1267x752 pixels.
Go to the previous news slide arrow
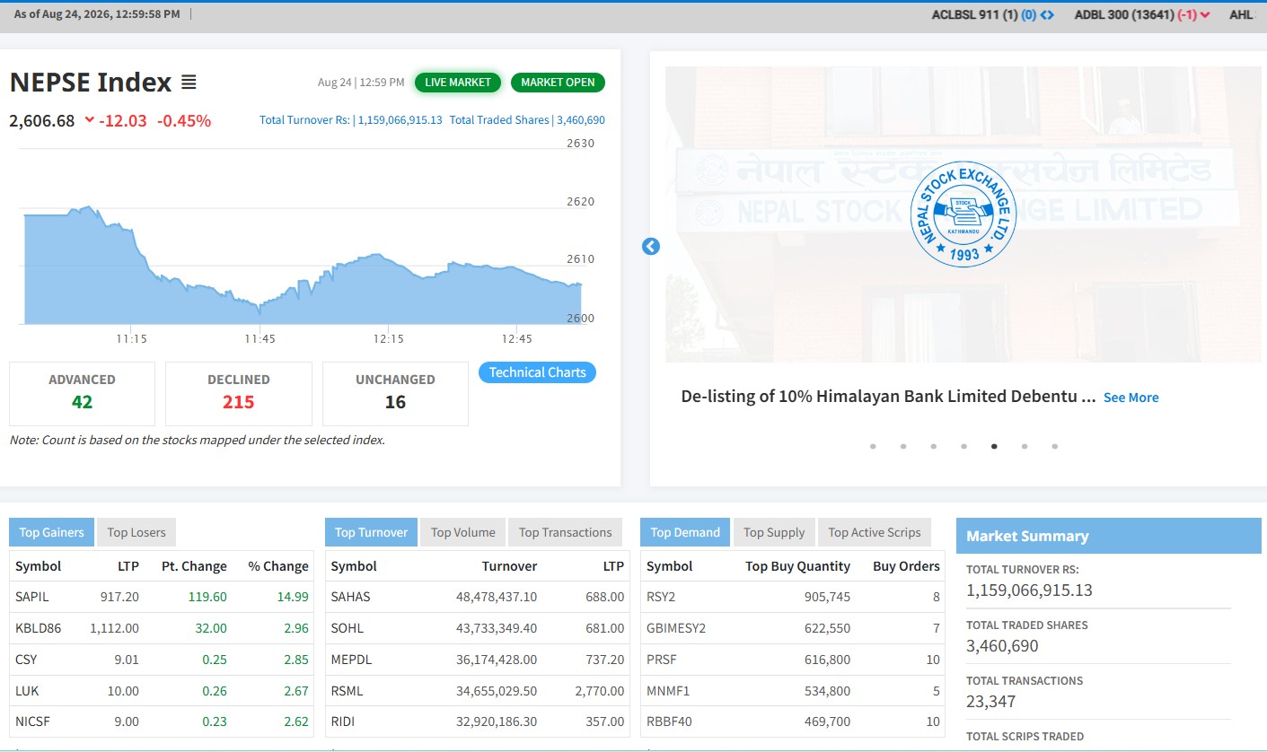point(651,247)
